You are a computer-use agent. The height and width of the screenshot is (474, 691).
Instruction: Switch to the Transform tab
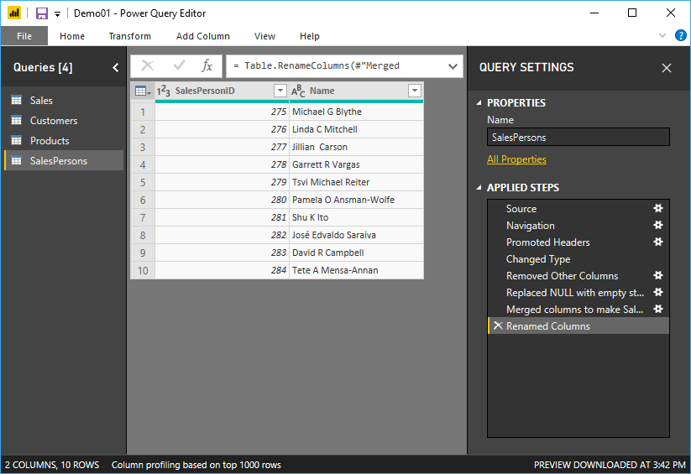[x=129, y=36]
